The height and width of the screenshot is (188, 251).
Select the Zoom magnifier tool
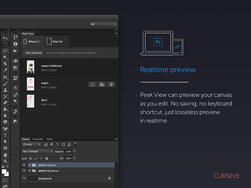click(5, 161)
